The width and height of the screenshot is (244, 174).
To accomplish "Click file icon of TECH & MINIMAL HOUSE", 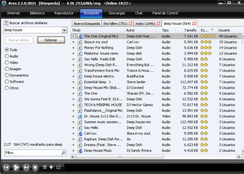I will click(80, 105).
